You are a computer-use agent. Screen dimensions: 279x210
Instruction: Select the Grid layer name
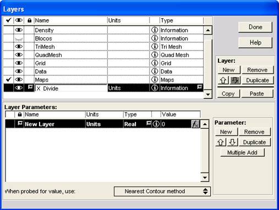click(x=40, y=63)
